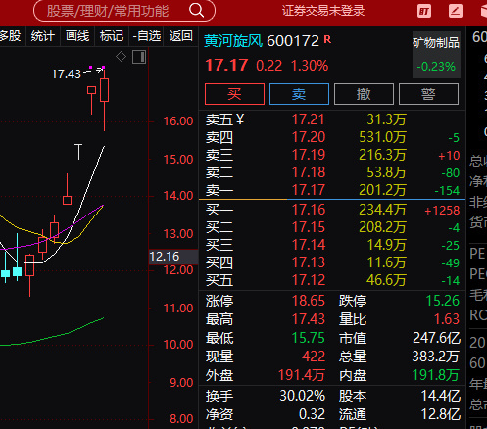The width and height of the screenshot is (487, 429).
Task: Click the 流通 value 12.8亿
Action: click(441, 414)
